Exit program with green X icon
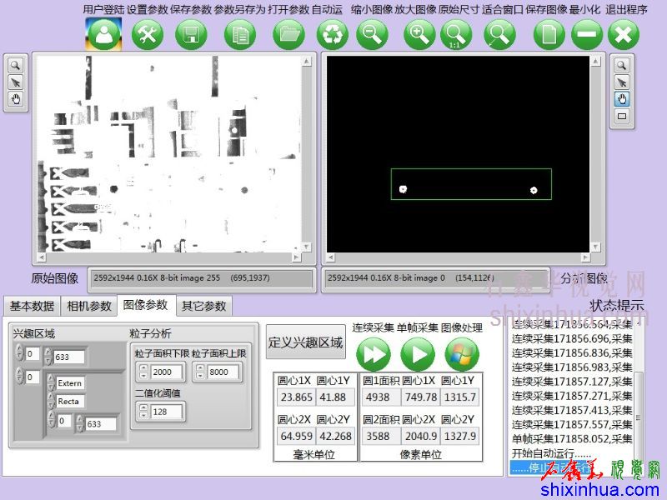Image resolution: width=667 pixels, height=500 pixels. click(x=624, y=35)
